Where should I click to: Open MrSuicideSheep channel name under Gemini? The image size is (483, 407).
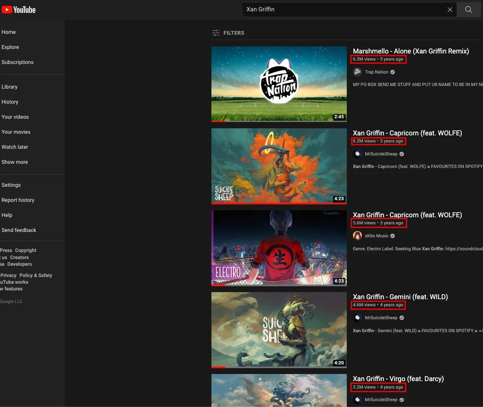click(x=381, y=318)
